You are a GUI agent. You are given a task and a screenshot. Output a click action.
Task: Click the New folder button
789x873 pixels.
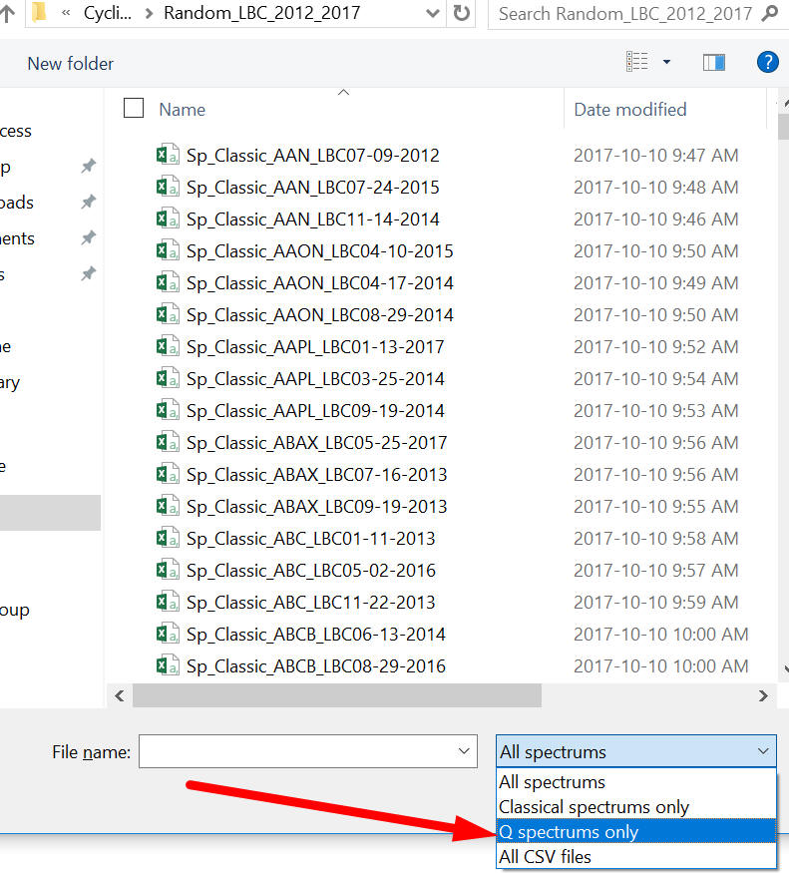70,63
